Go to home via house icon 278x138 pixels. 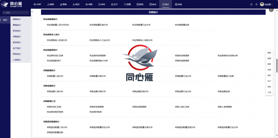pos(251,4)
